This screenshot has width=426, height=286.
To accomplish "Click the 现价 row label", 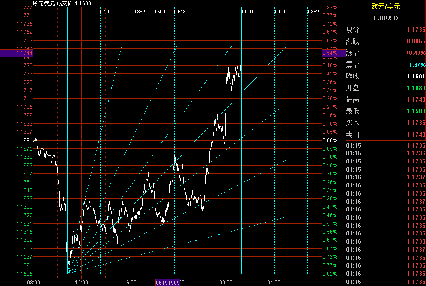I will pos(353,30).
